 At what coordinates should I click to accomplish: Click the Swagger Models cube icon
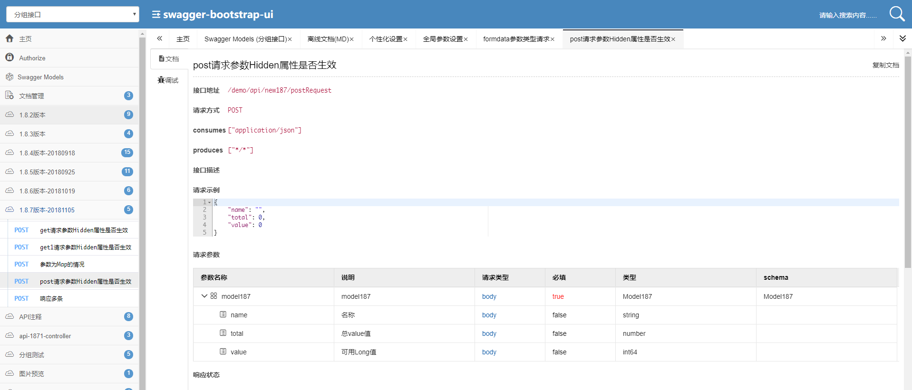9,76
